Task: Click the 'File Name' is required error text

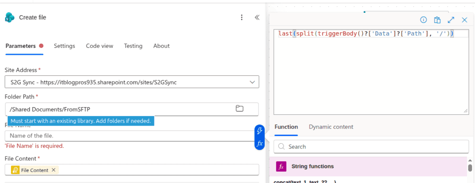Action: coord(34,146)
